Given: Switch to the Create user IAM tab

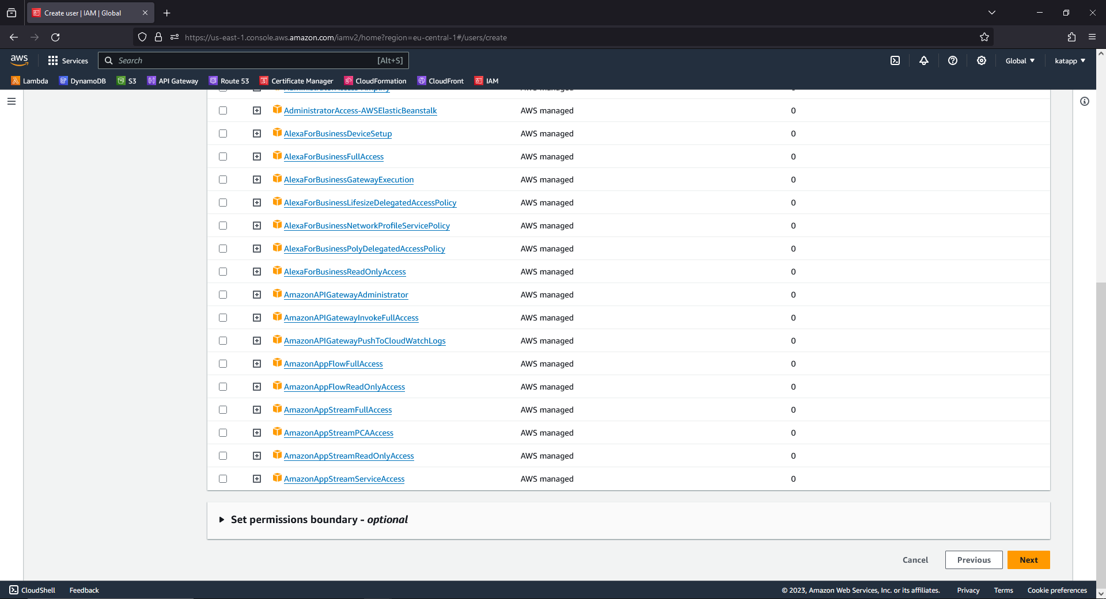Looking at the screenshot, I should pos(90,13).
